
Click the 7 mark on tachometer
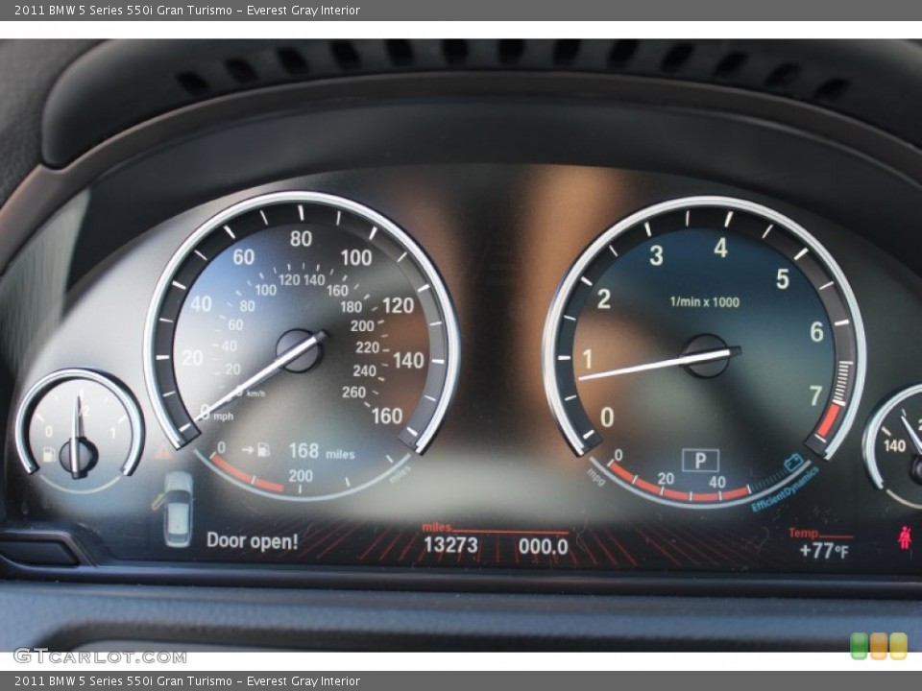coord(815,395)
